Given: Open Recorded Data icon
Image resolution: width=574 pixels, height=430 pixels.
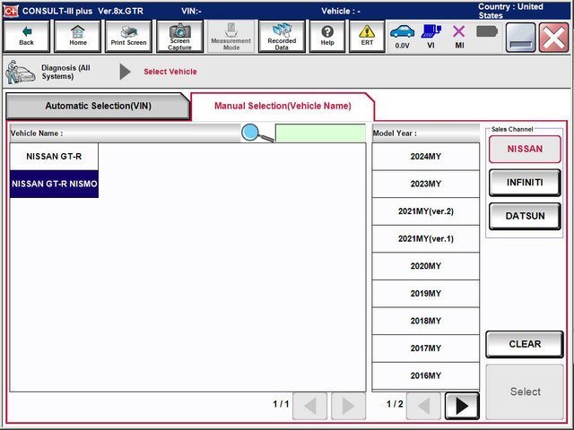Looking at the screenshot, I should [282, 36].
